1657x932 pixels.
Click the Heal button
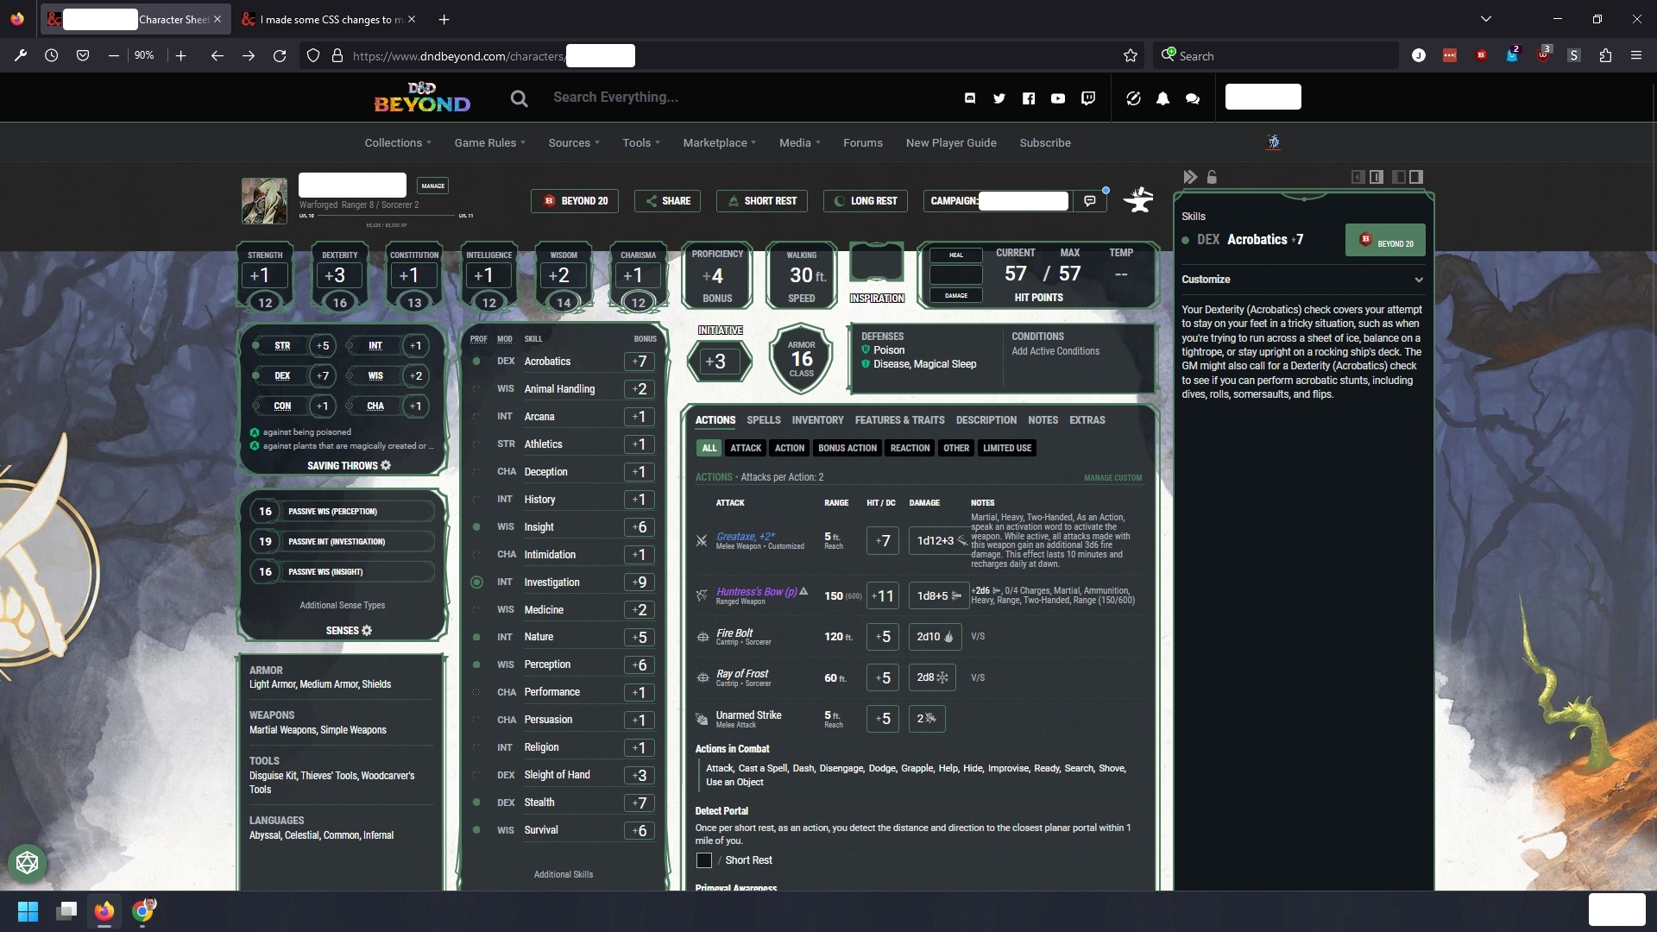coord(955,255)
